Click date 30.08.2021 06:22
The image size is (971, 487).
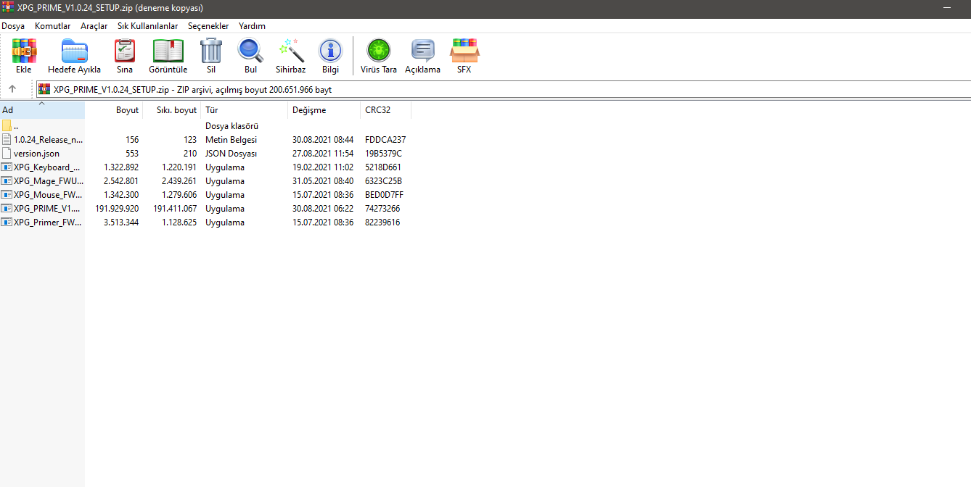(323, 209)
